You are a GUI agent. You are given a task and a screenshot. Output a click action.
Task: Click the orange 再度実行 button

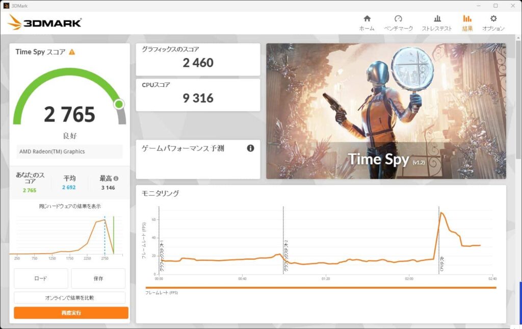click(71, 313)
